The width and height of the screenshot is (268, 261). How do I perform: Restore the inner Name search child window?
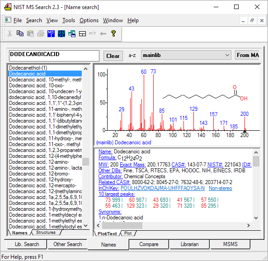click(252, 21)
